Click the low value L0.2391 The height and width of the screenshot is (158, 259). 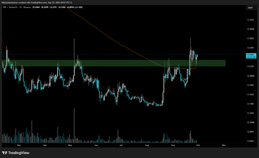(53, 7)
